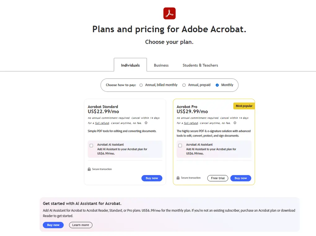Buy the Acrobat Pro plan
Screen dimensions: 316x236
point(241,178)
